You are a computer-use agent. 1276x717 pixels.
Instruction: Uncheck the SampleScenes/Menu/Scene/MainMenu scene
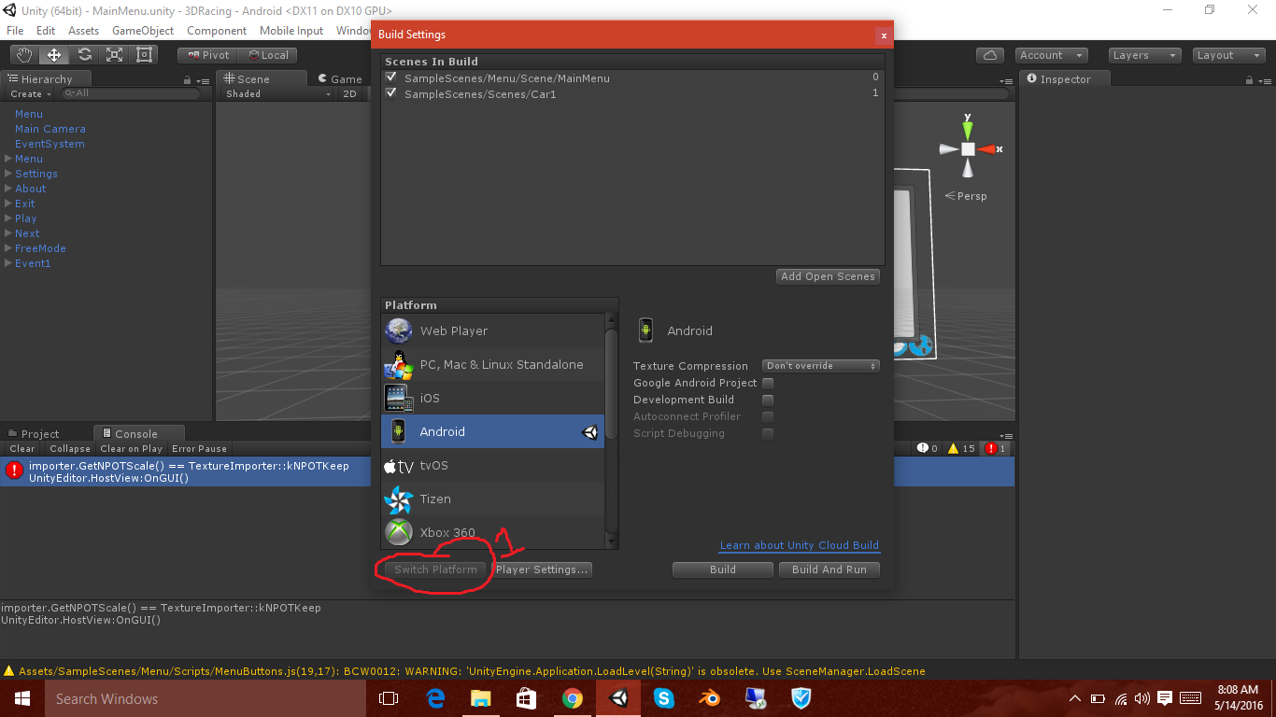(391, 77)
